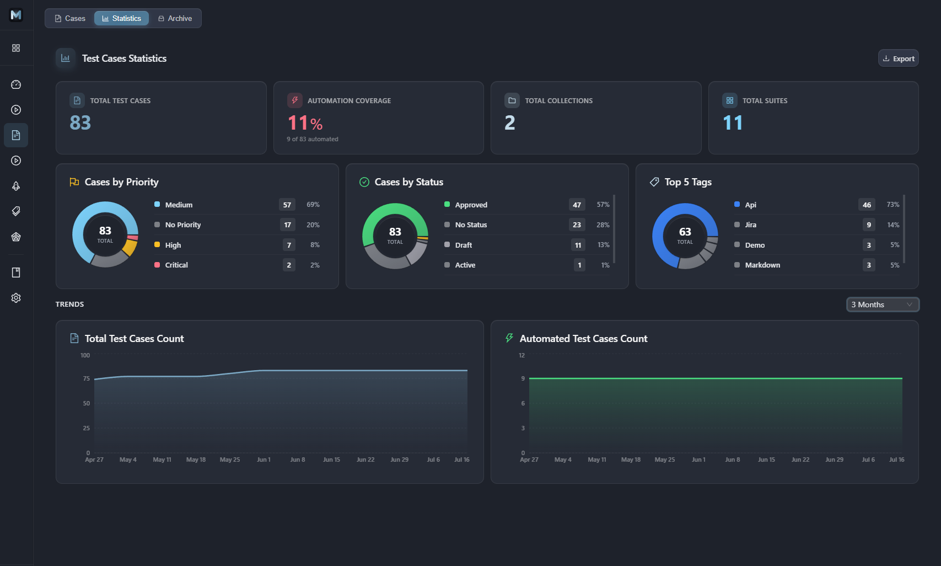Click the Total Suites grid icon
The width and height of the screenshot is (941, 566).
(730, 100)
